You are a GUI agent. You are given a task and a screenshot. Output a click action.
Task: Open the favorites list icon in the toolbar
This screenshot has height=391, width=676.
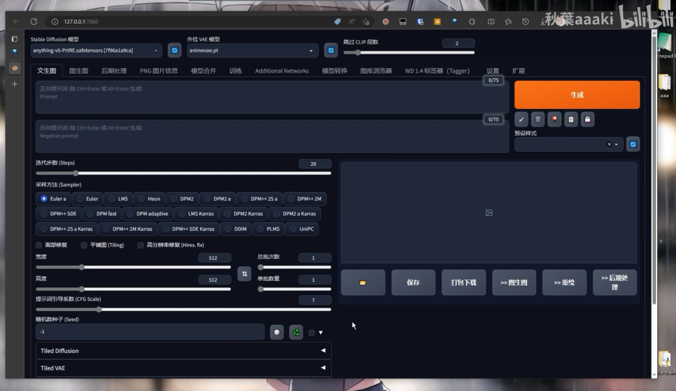(508, 21)
